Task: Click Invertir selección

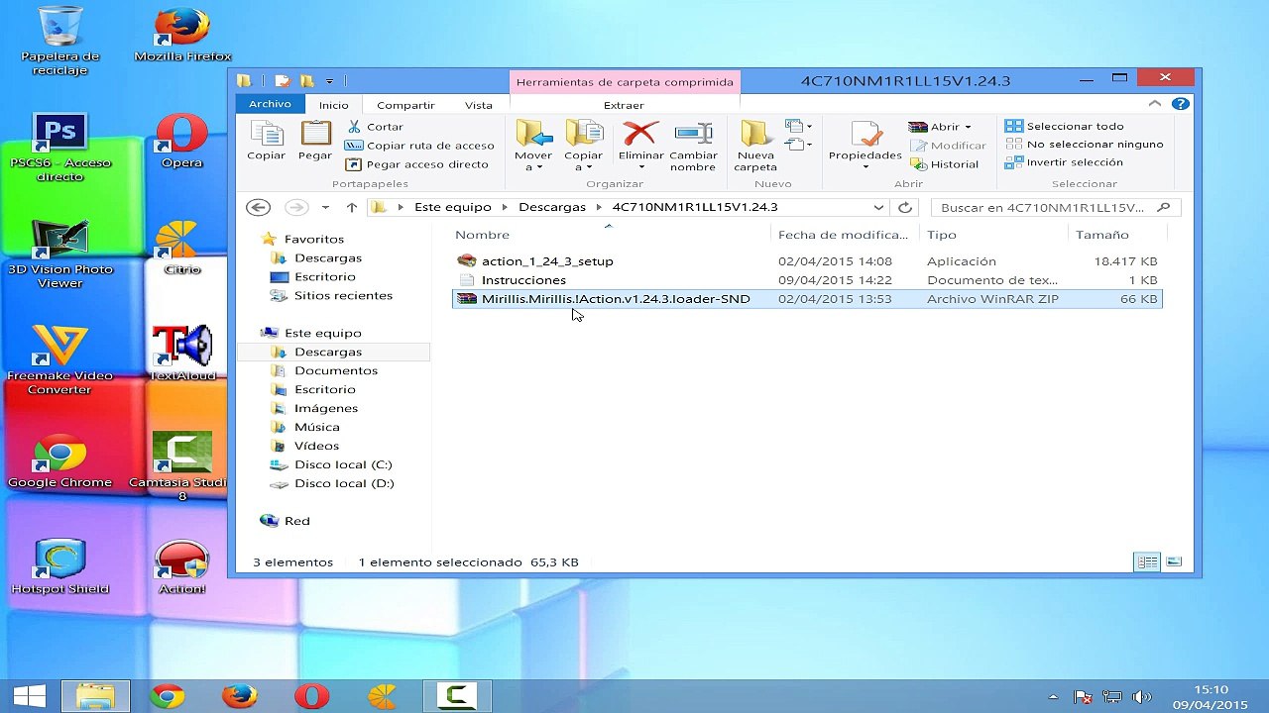Action: [1065, 162]
